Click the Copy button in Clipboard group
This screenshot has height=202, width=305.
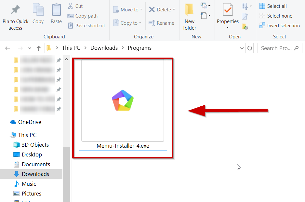pyautogui.click(x=38, y=14)
